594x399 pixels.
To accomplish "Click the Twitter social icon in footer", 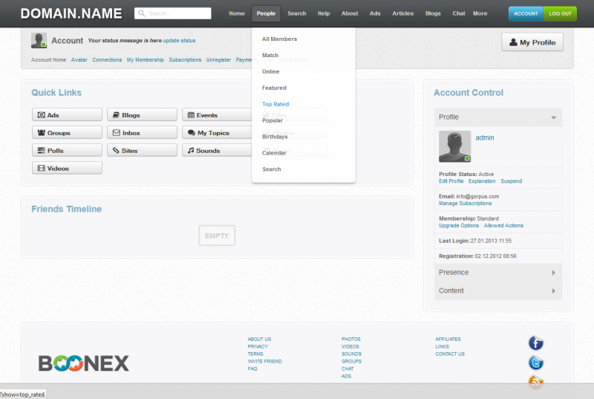I will pos(536,363).
